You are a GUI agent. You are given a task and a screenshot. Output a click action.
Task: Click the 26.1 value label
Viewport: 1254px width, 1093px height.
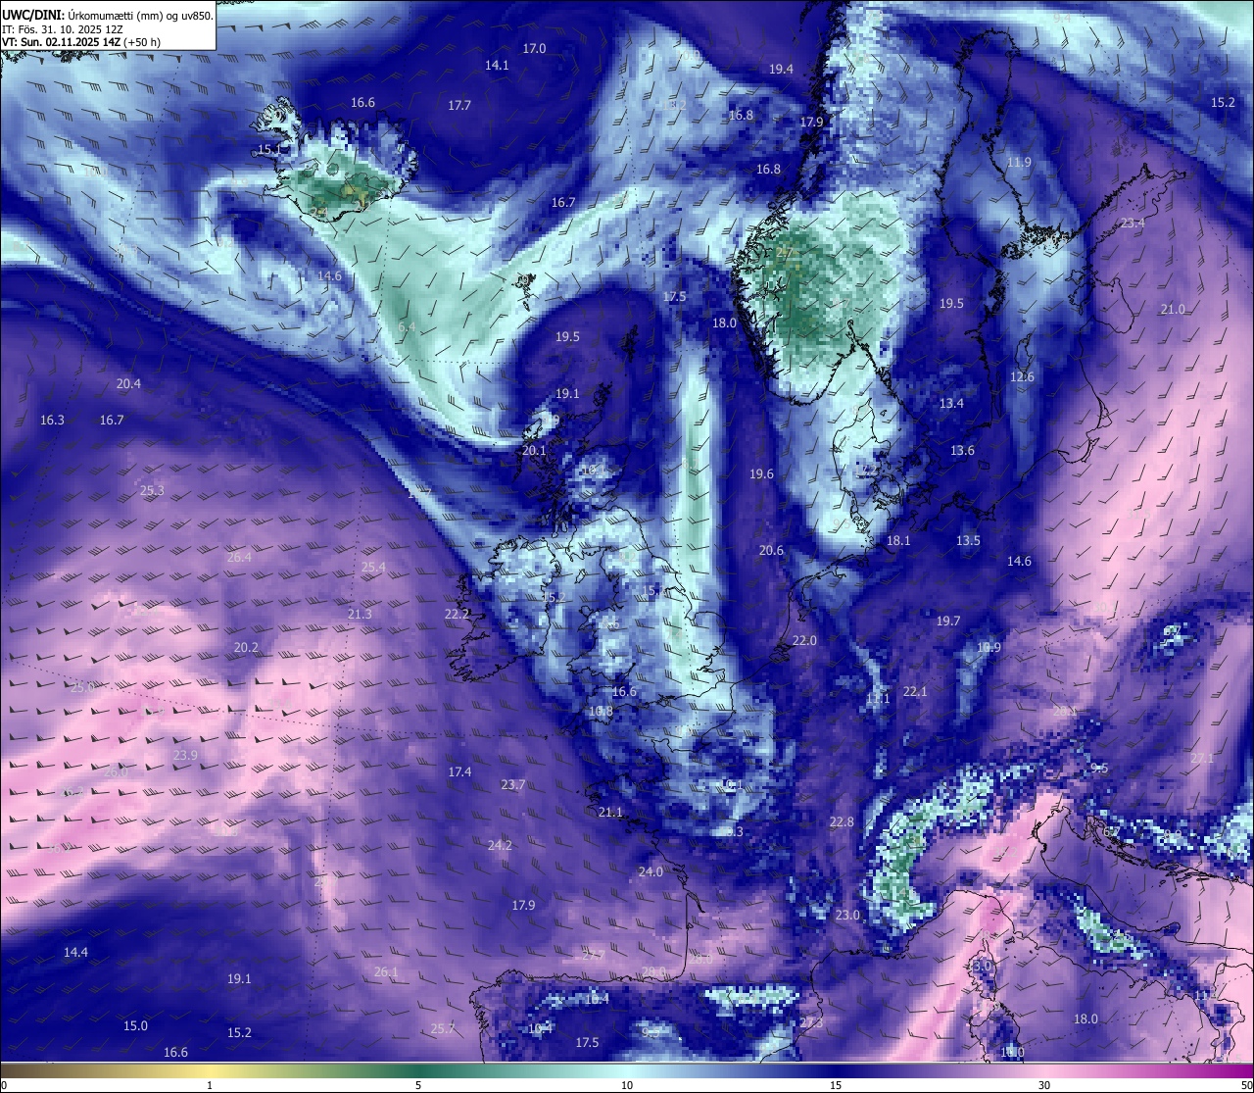click(x=386, y=971)
